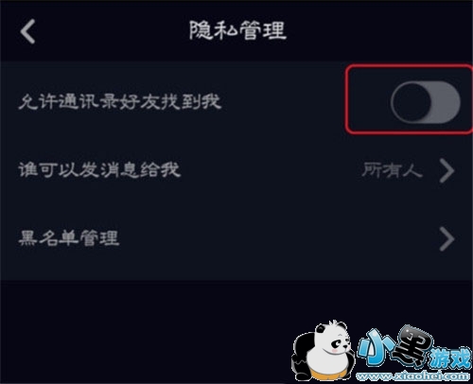Click the black 黑 character in the logo
Viewport: 473px width, 384px height.
pyautogui.click(x=413, y=345)
